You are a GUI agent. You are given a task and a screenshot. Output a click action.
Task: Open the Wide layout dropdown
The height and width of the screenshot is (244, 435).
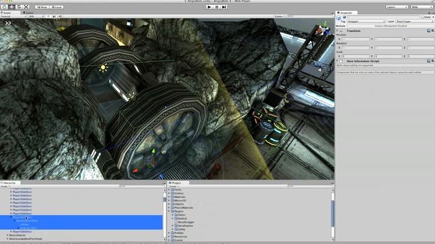[421, 7]
